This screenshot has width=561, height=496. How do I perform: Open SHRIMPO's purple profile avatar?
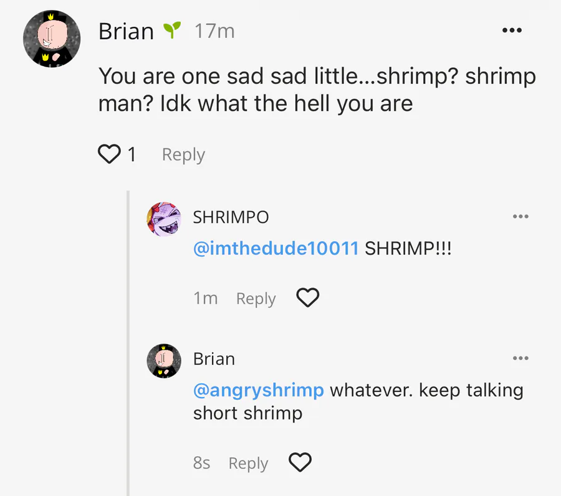(x=164, y=219)
